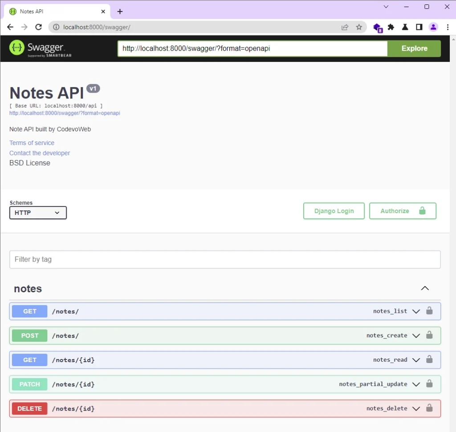Screen dimensions: 456x432
Task: Click the share page icon in address bar
Action: (345, 27)
